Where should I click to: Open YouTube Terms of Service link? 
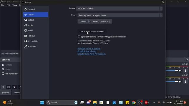[89, 49]
